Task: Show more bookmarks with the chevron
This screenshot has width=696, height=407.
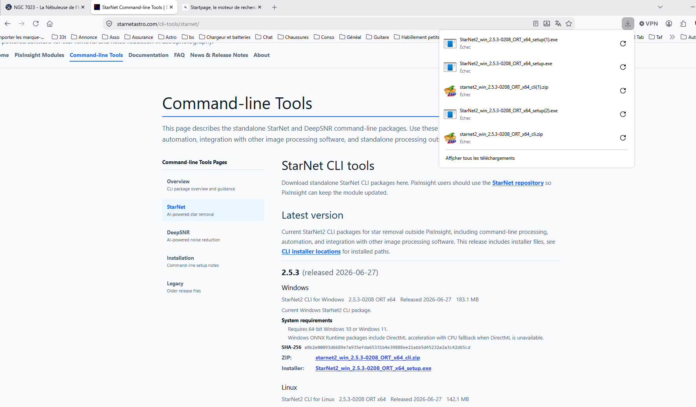Action: click(672, 37)
